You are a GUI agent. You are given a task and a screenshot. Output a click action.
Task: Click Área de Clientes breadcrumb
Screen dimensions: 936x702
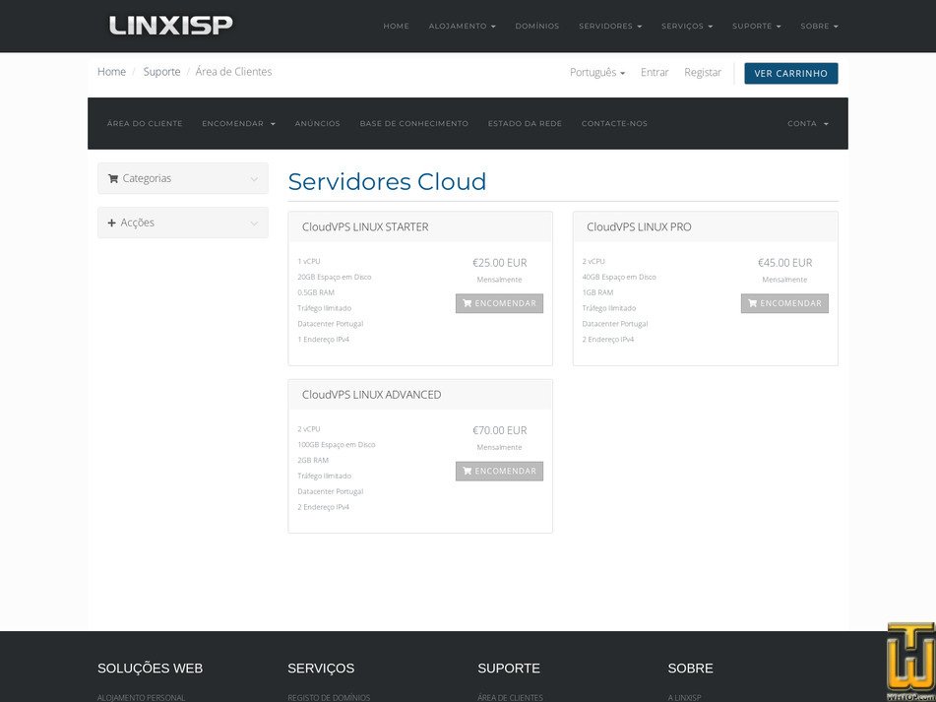(233, 72)
